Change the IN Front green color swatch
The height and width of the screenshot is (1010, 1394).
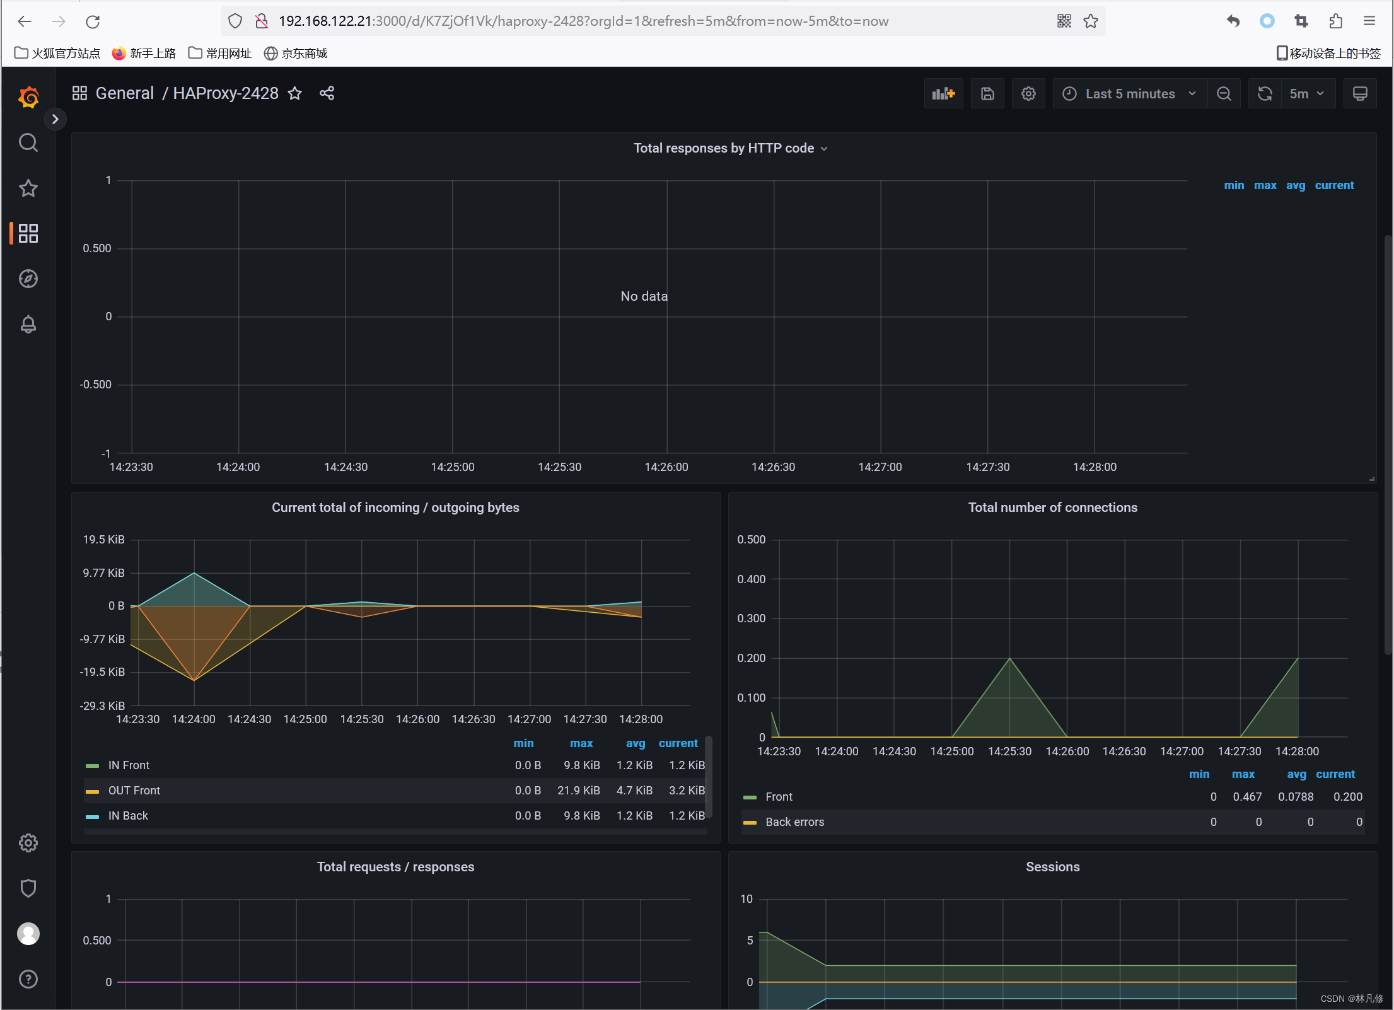tap(92, 766)
